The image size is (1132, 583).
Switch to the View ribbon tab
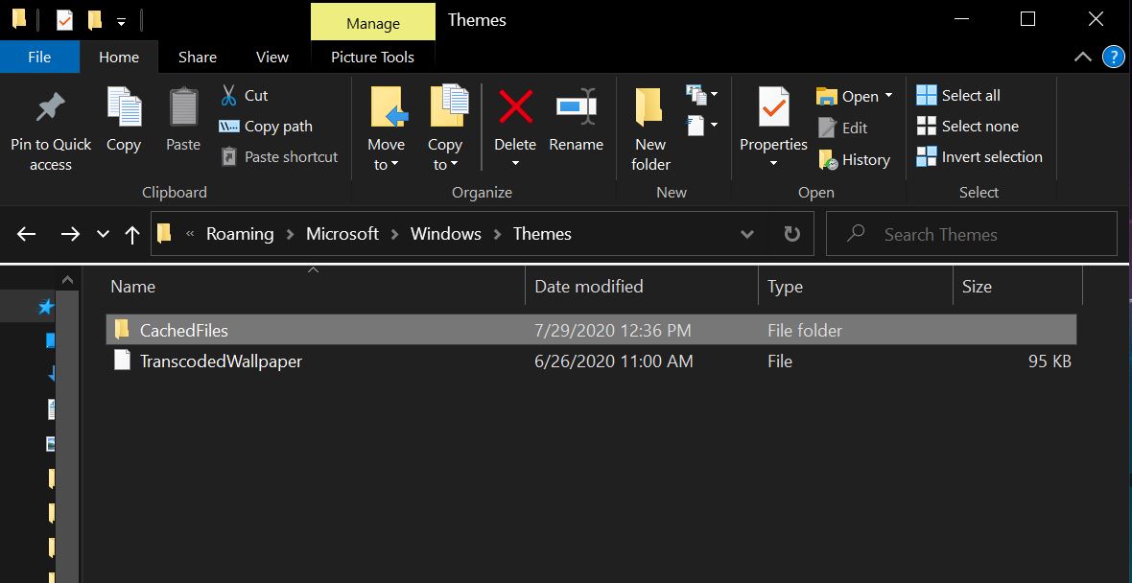pos(271,57)
